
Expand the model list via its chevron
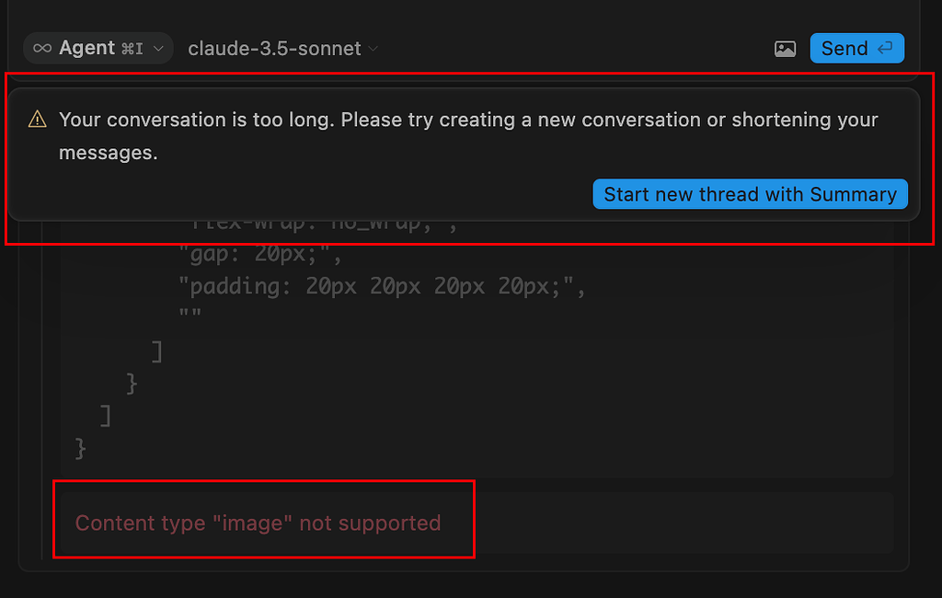pyautogui.click(x=372, y=49)
